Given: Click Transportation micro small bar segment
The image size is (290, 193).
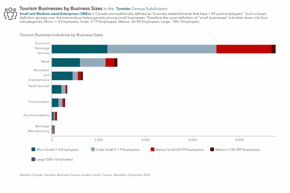Looking at the screenshot, I should coord(55,103).
